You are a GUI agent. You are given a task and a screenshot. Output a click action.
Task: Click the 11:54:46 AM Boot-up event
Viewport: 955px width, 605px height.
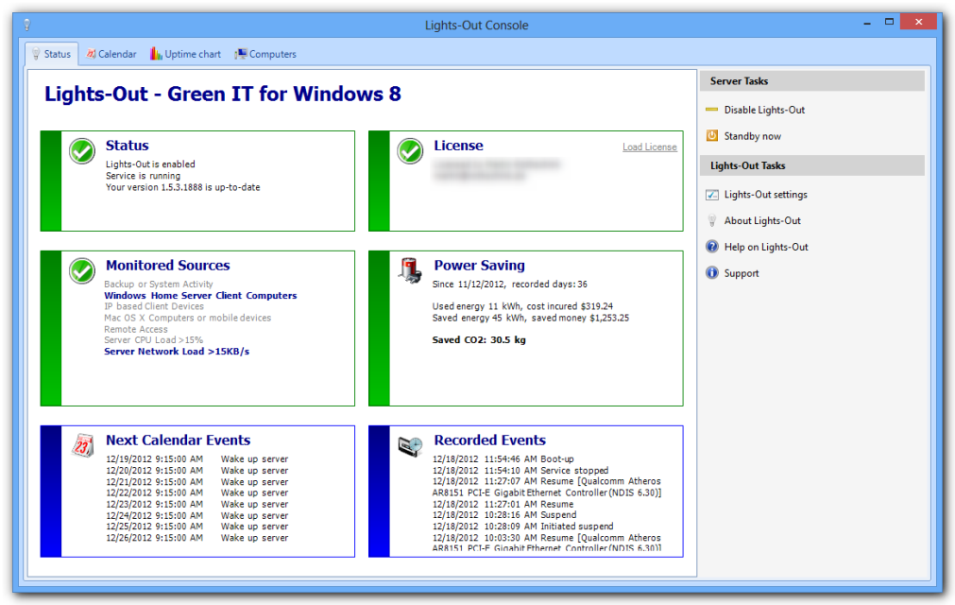(x=503, y=458)
